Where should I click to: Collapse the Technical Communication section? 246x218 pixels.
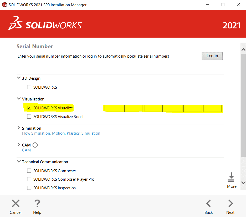(x=19, y=161)
